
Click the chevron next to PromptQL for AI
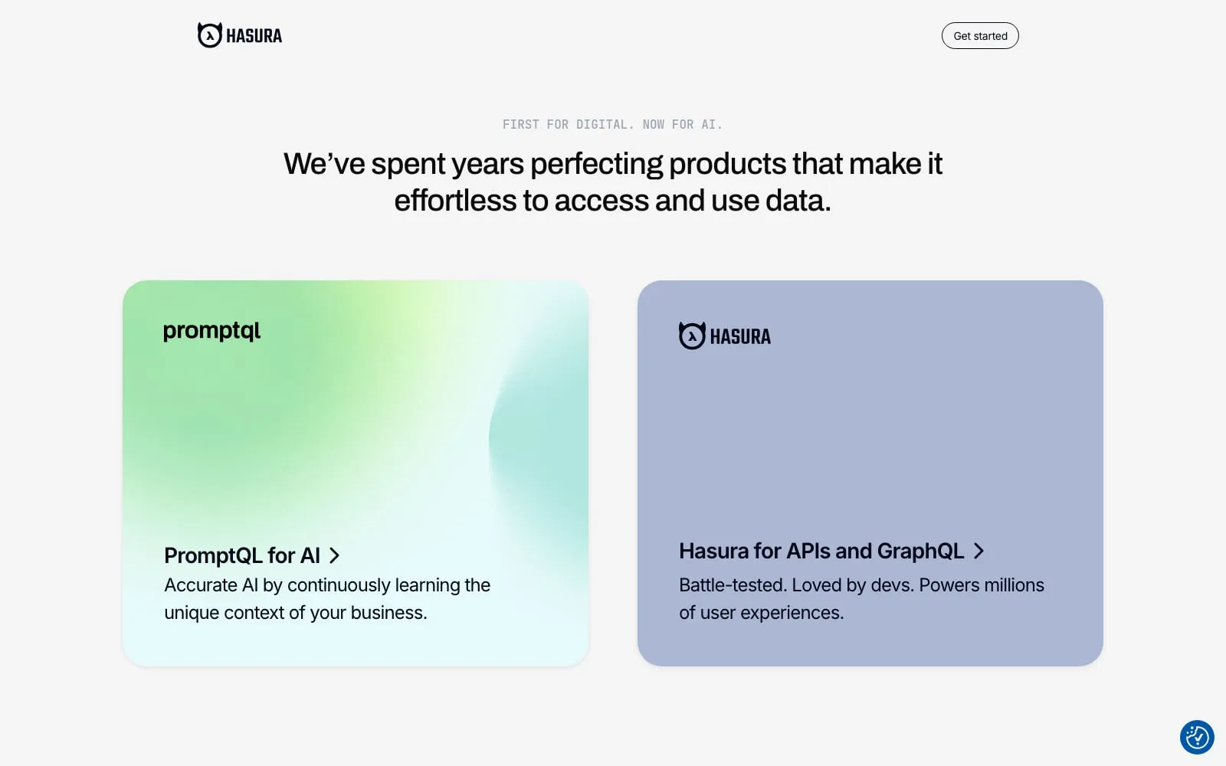pos(334,555)
